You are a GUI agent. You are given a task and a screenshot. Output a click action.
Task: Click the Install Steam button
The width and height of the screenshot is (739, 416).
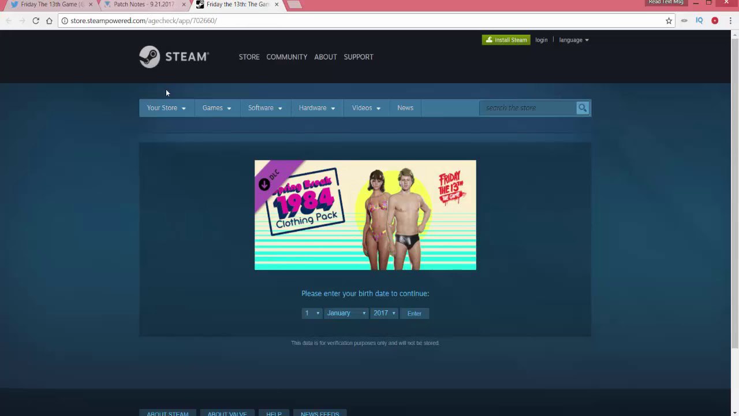[x=506, y=40]
